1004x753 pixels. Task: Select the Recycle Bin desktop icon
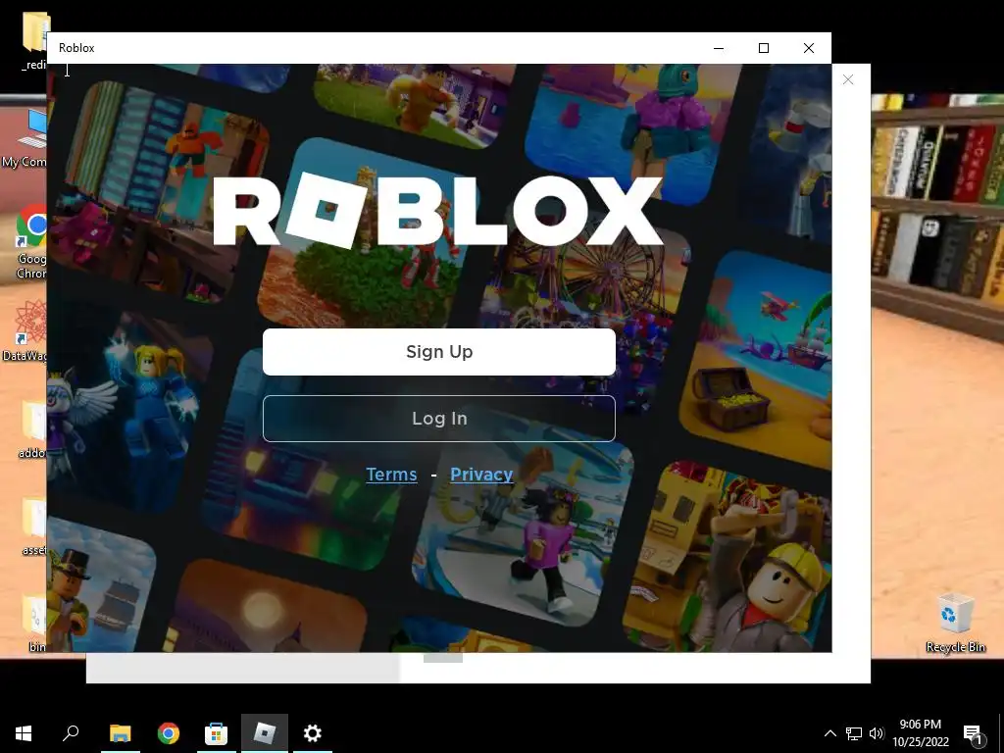click(x=955, y=623)
